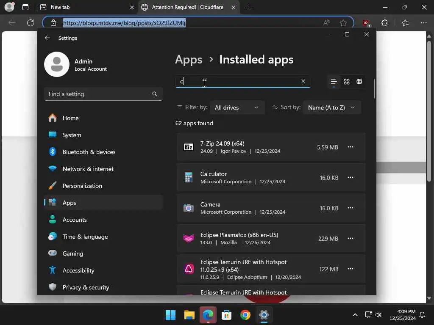Open more options for Calculator
Screen dimensions: 434x325
click(351, 177)
